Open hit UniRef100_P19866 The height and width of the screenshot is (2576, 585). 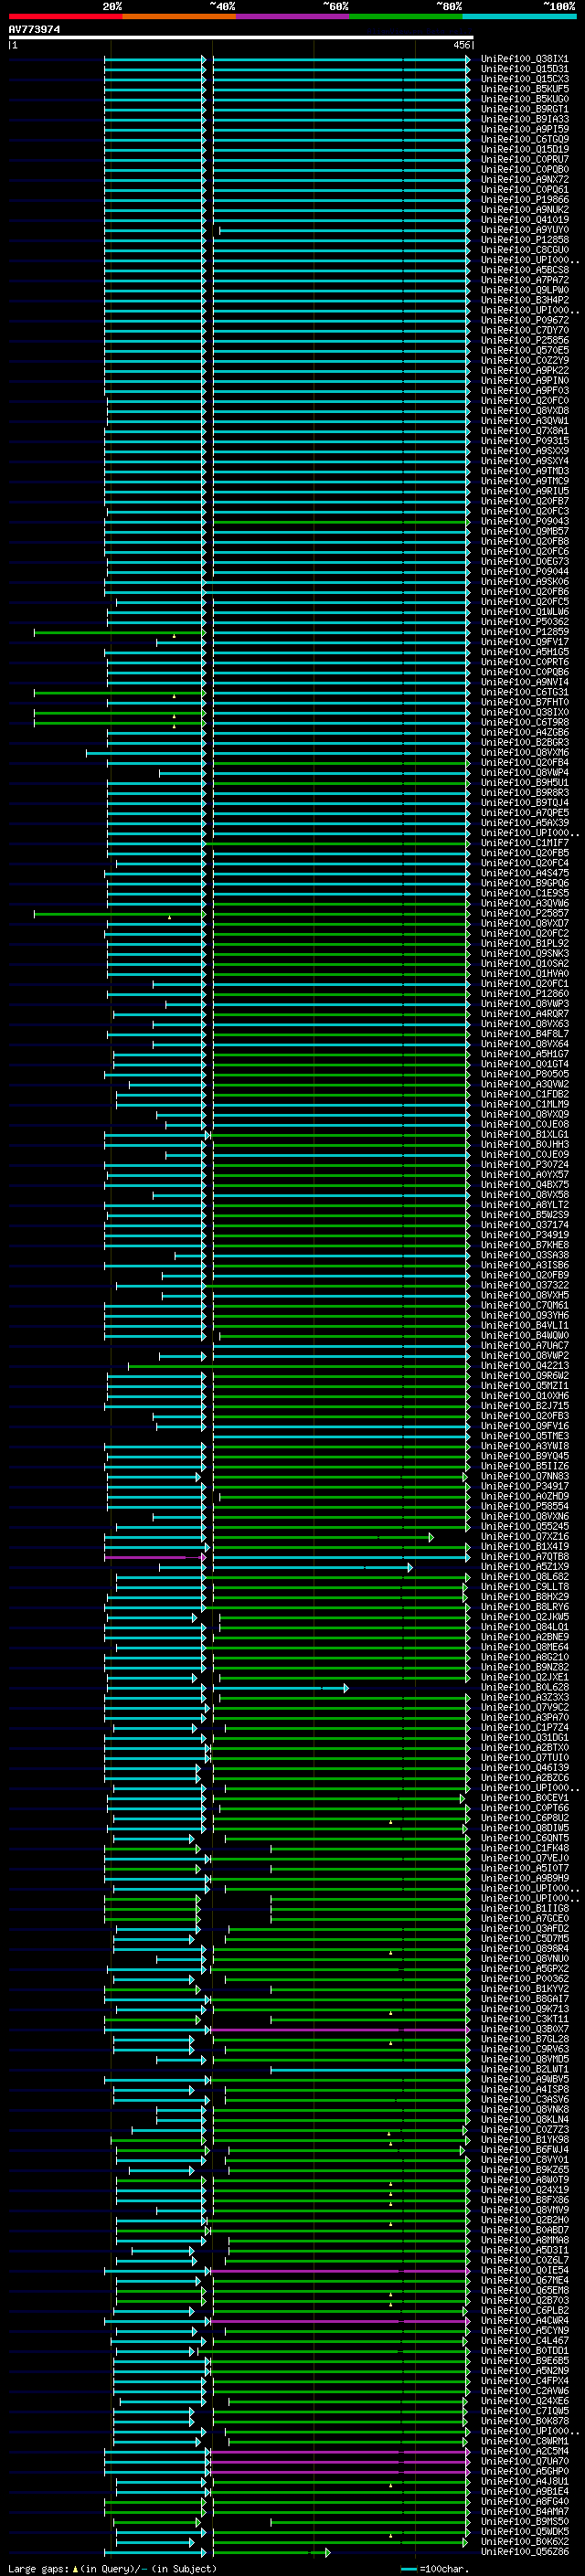[x=524, y=200]
